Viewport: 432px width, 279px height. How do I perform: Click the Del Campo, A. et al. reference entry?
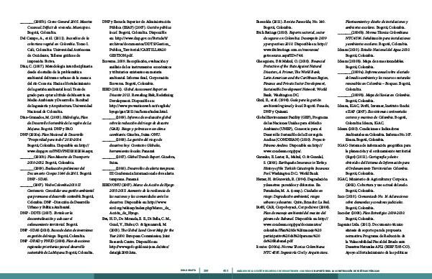(x=55, y=50)
